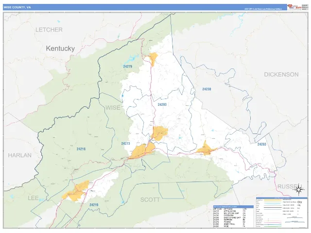Click ZIP code label 24293
The width and height of the screenshot is (311, 233).
(x=162, y=104)
